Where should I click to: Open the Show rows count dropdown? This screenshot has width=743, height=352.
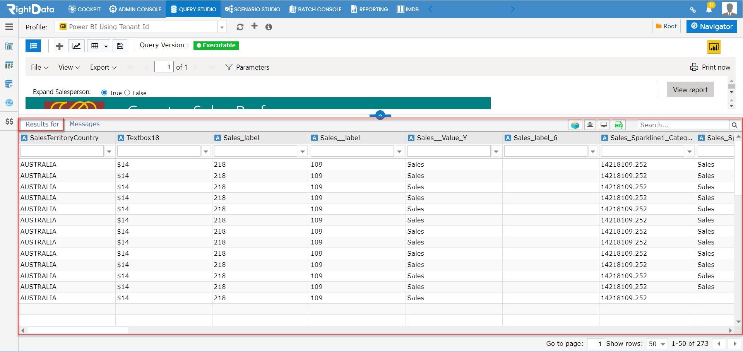pos(656,344)
